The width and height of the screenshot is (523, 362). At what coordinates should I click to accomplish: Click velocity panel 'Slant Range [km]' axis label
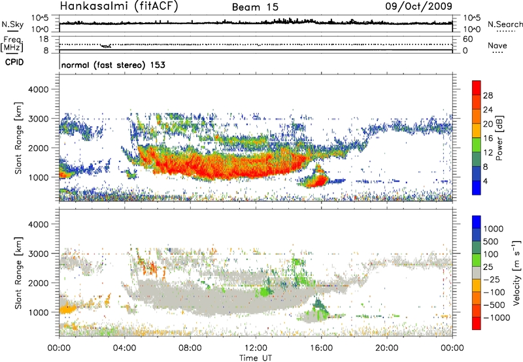18,273
